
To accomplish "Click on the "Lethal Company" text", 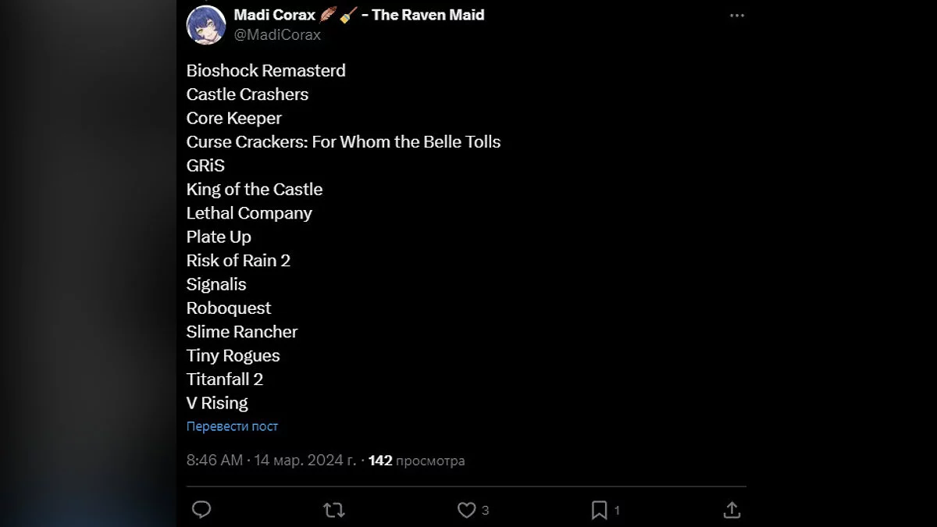I will 249,213.
